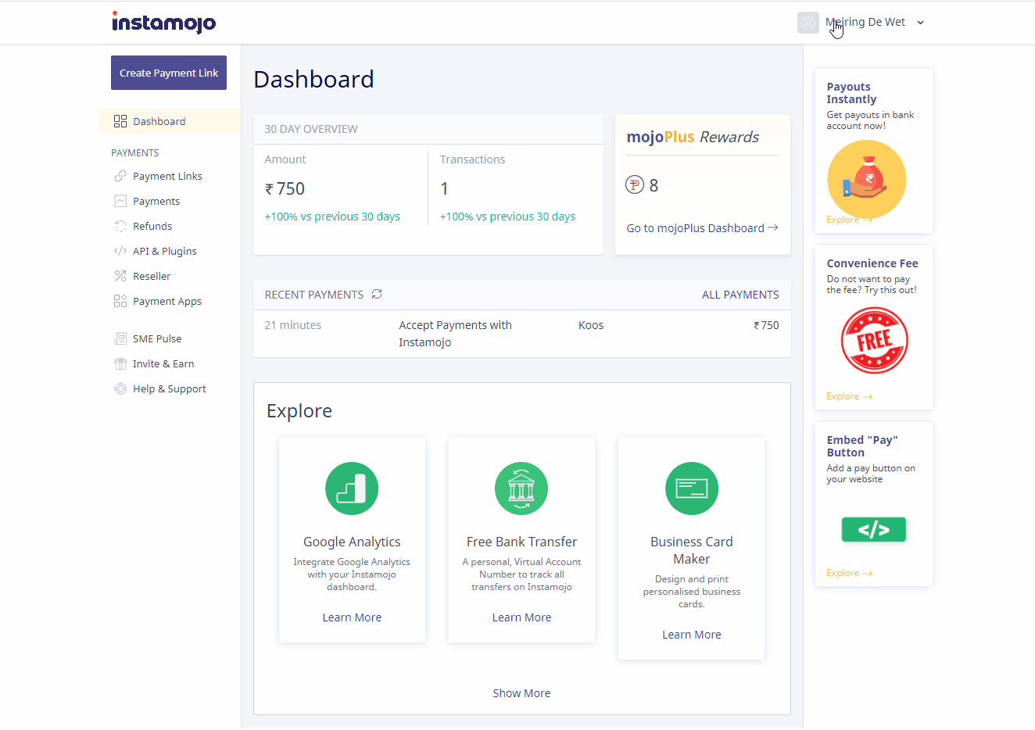
Task: Click Go to mojoPlus Dashboard link
Action: click(702, 228)
